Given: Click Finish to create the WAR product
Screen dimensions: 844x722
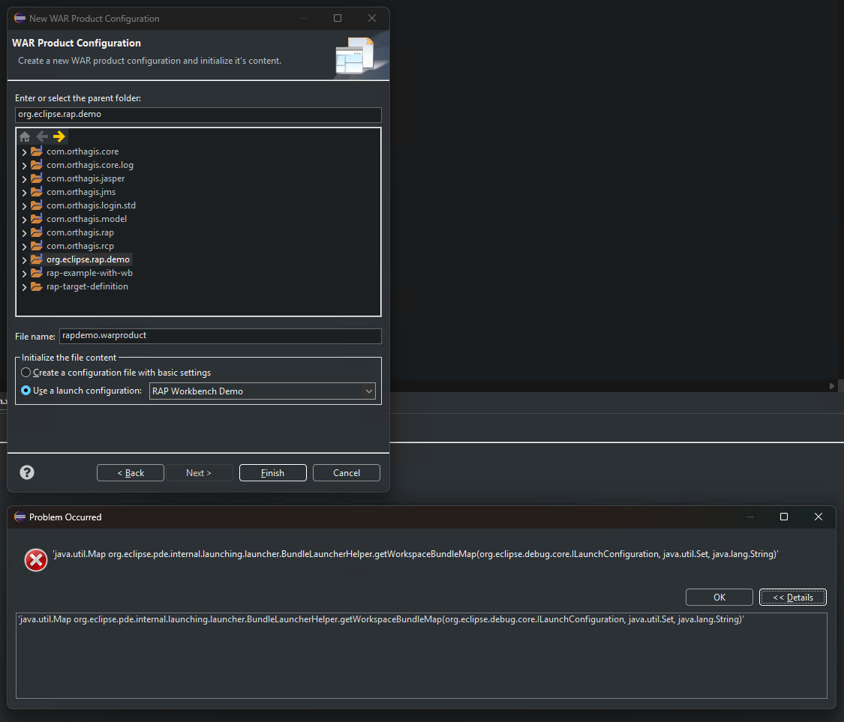Looking at the screenshot, I should pyautogui.click(x=272, y=472).
